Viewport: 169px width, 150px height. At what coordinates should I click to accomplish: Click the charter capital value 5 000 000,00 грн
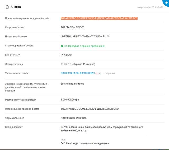(70, 100)
